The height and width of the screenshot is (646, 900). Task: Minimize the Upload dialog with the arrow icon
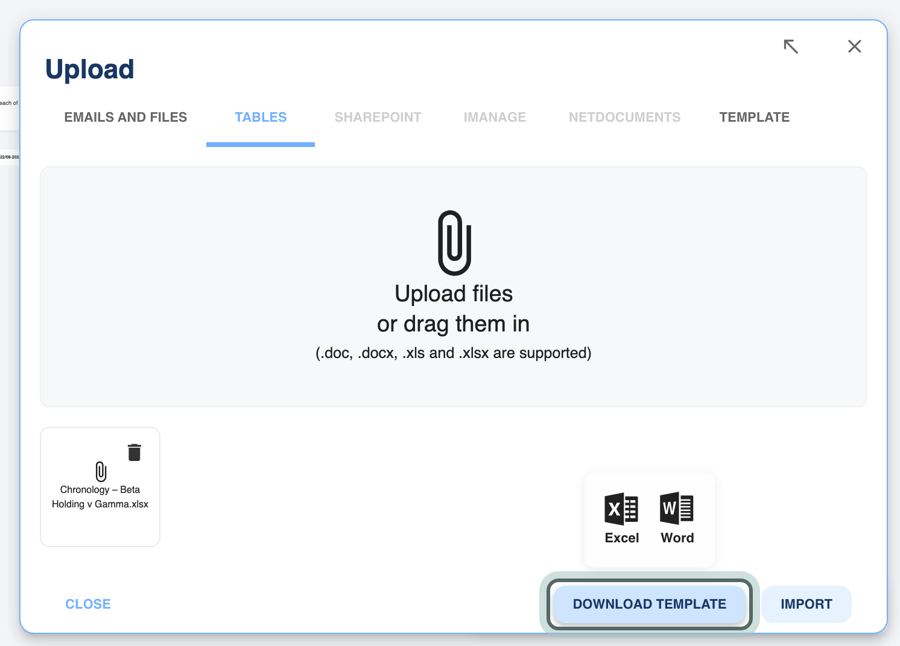coord(791,46)
